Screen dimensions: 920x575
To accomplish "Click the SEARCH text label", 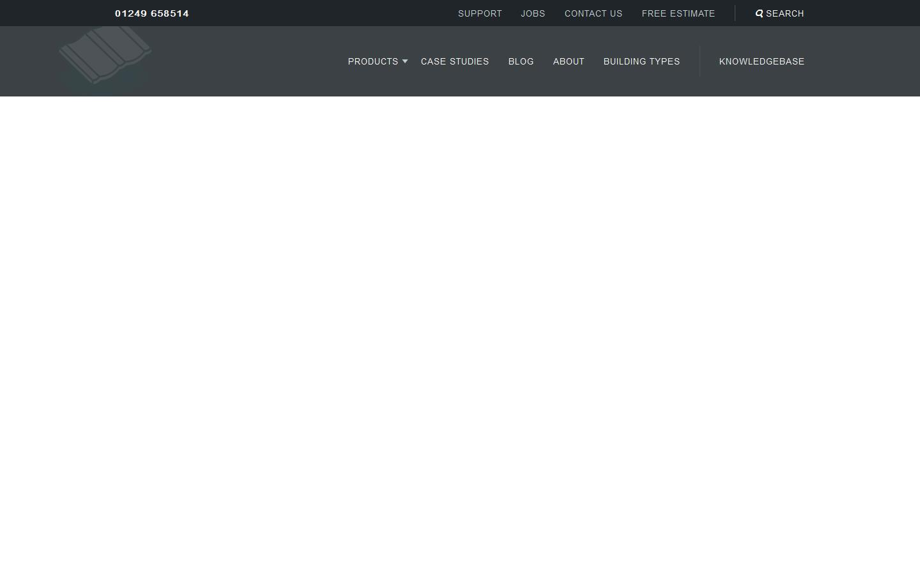I will point(785,13).
